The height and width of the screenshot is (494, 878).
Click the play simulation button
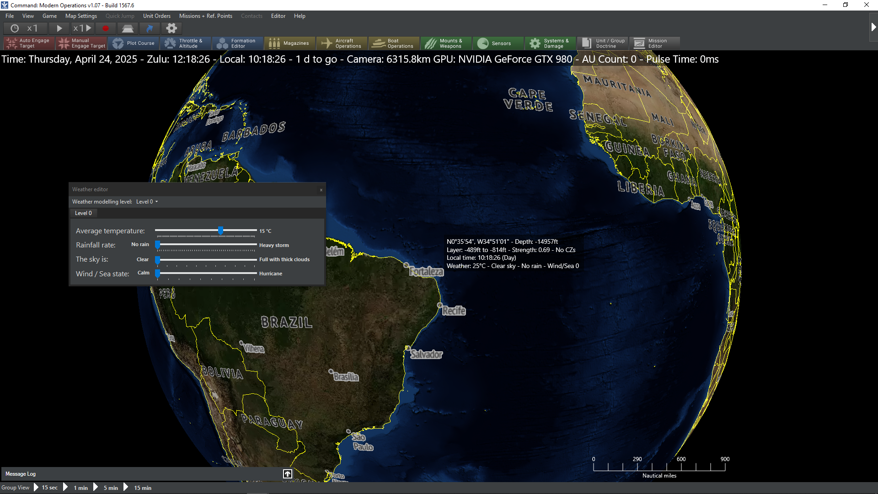coord(59,28)
